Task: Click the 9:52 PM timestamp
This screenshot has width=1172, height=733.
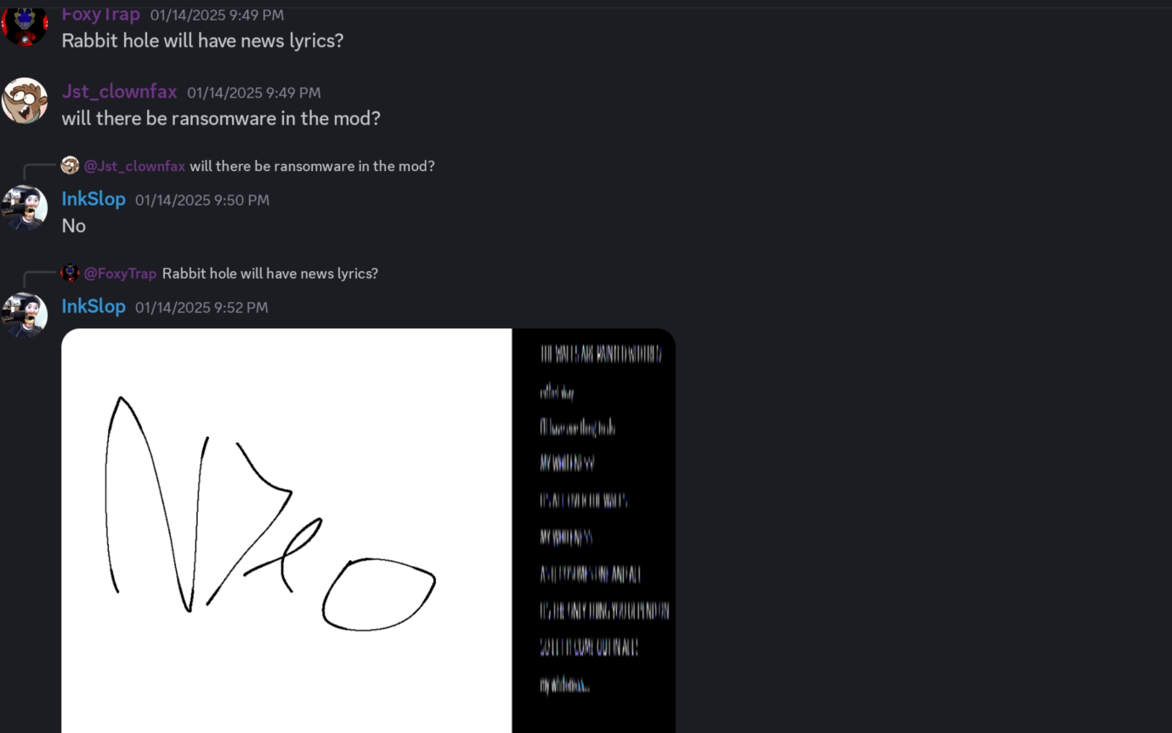Action: point(201,307)
